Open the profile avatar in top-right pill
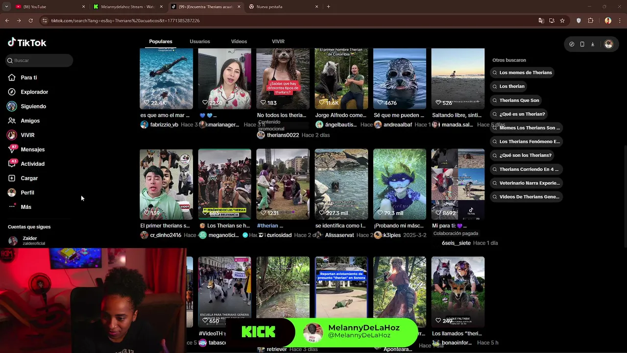Image resolution: width=627 pixels, height=353 pixels. (608, 44)
